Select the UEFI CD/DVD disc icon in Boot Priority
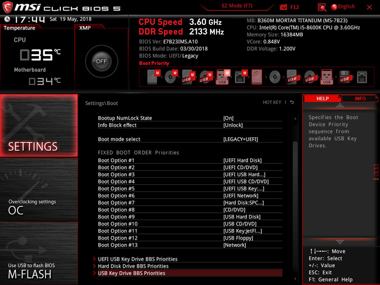 171,77
